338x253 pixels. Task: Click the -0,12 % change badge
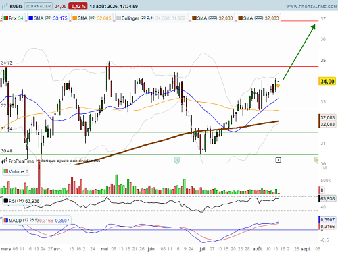point(78,6)
